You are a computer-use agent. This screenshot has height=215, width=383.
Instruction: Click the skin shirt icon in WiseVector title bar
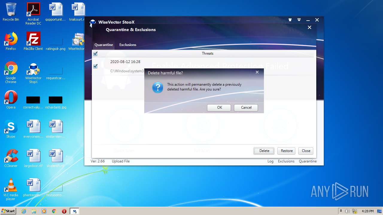[290, 20]
